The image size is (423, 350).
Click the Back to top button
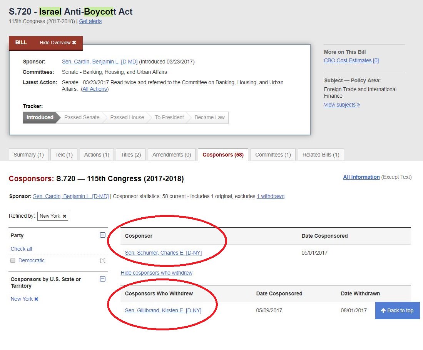[x=397, y=310]
